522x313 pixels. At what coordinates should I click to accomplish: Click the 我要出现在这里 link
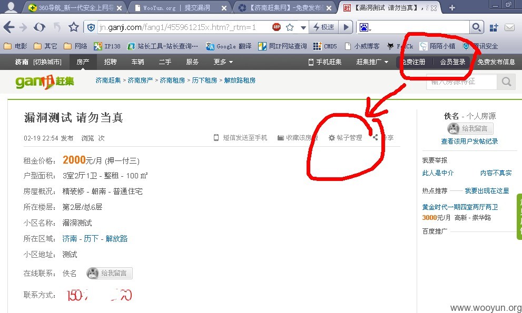[x=487, y=191]
